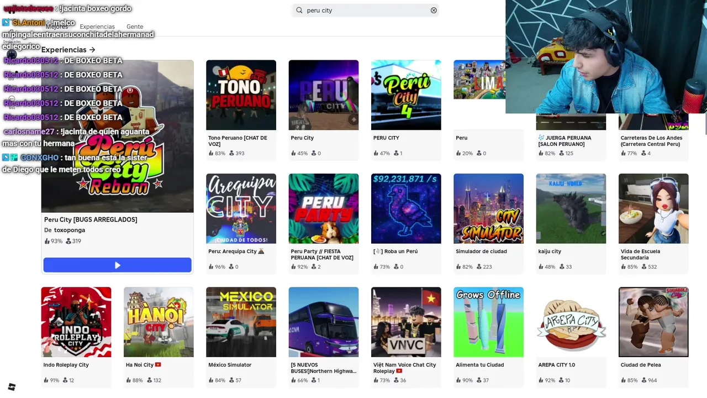Select the Arequipa City experience thumbnail
This screenshot has width=707, height=398.
241,208
